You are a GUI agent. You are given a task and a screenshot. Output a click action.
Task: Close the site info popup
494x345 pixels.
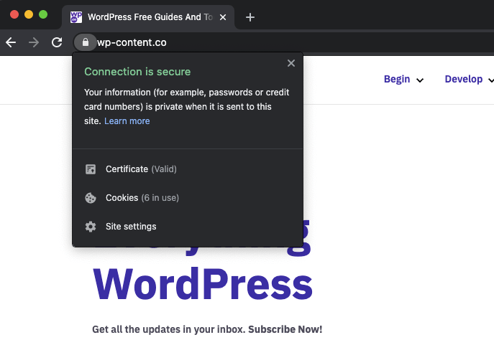pos(291,63)
